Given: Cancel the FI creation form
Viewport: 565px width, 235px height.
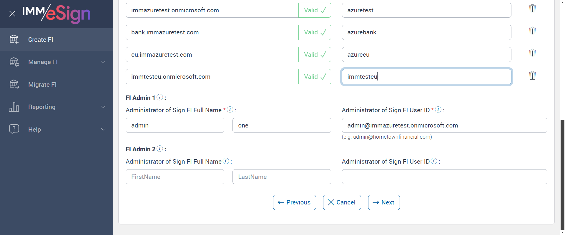Looking at the screenshot, I should click(x=342, y=202).
